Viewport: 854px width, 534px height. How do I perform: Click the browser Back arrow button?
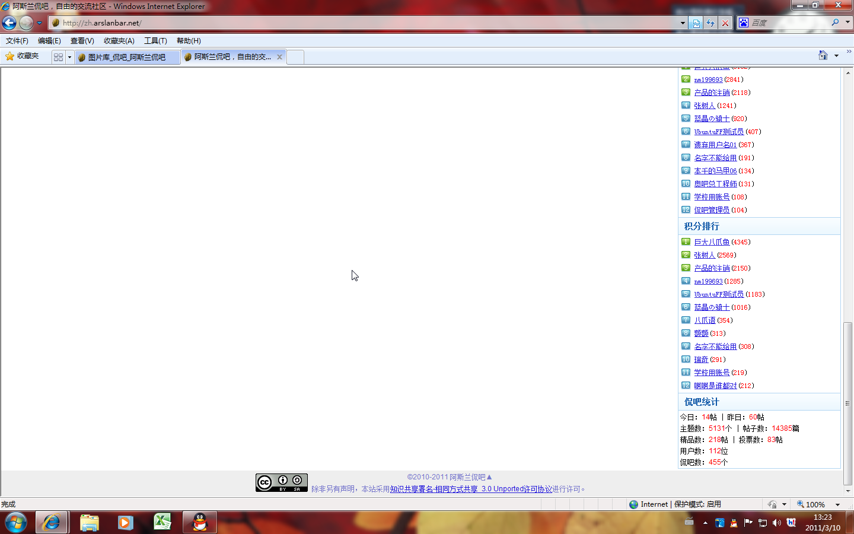(x=9, y=23)
